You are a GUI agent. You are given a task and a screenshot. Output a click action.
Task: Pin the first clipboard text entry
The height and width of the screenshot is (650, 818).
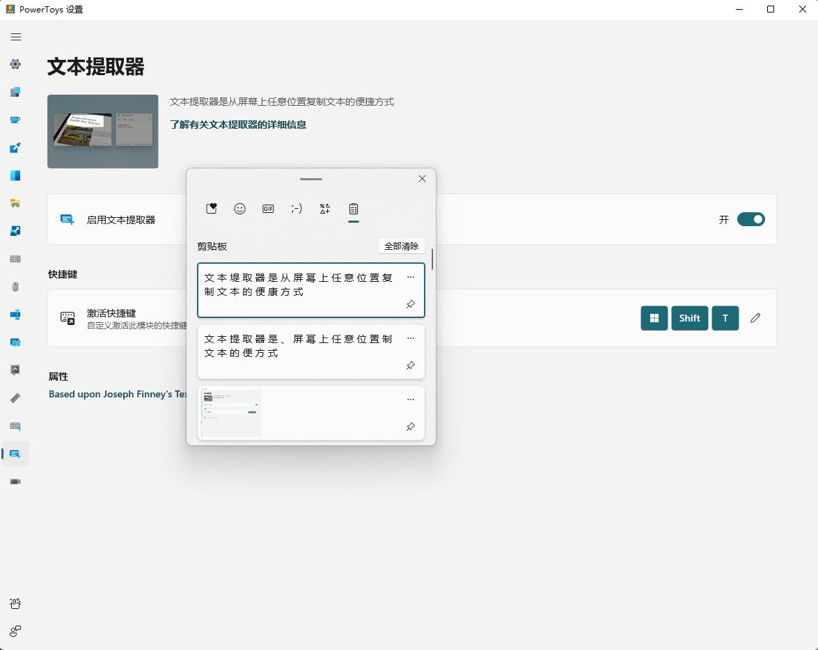411,305
